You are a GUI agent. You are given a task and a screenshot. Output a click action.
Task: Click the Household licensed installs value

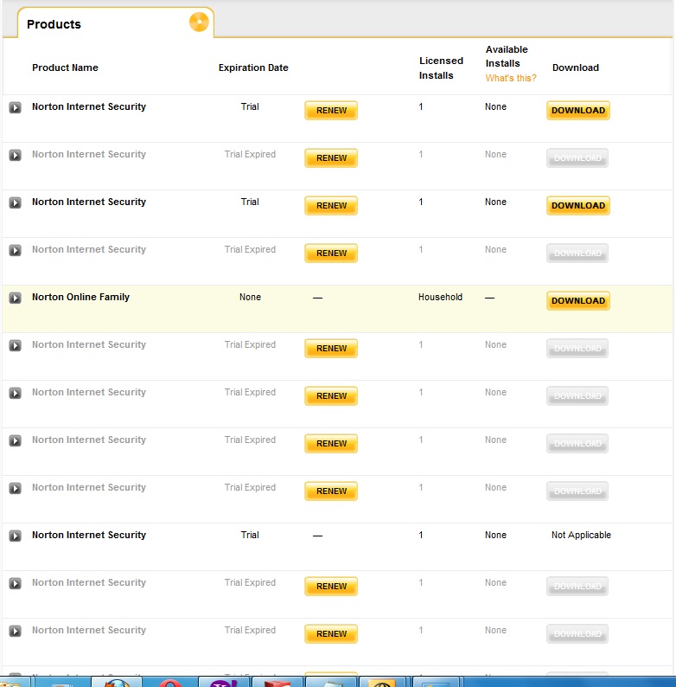click(440, 297)
